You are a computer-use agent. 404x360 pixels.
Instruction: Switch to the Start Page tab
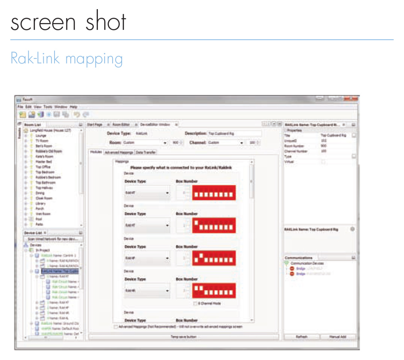pos(95,125)
